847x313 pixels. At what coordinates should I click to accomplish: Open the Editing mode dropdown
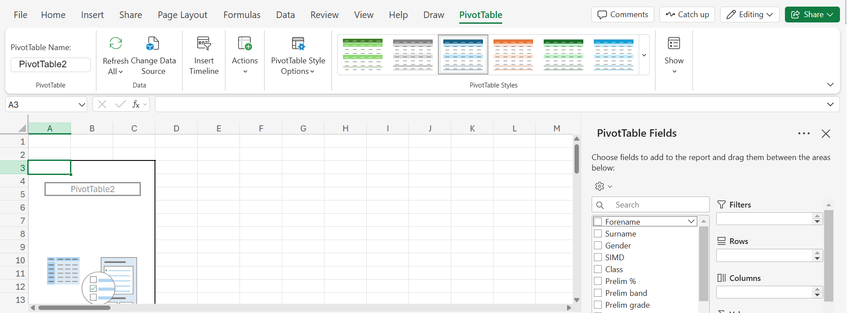(750, 15)
